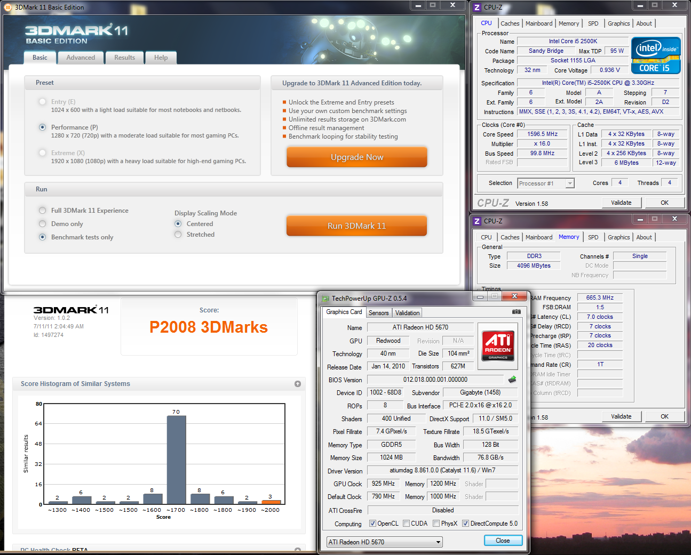Click the CPU-Z Core Speed value field
The width and height of the screenshot is (691, 555).
coord(543,134)
